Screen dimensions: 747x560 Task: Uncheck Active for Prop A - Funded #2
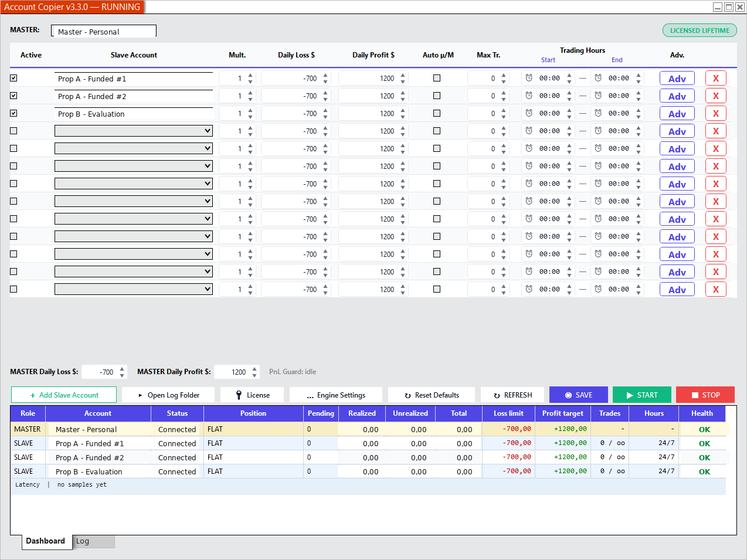13,96
